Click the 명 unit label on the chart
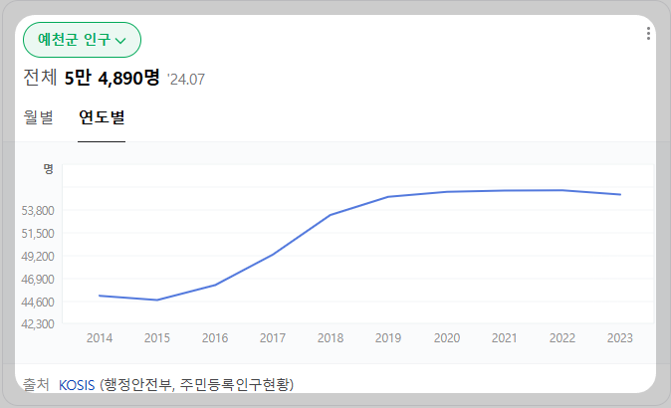The width and height of the screenshot is (671, 408). [49, 169]
